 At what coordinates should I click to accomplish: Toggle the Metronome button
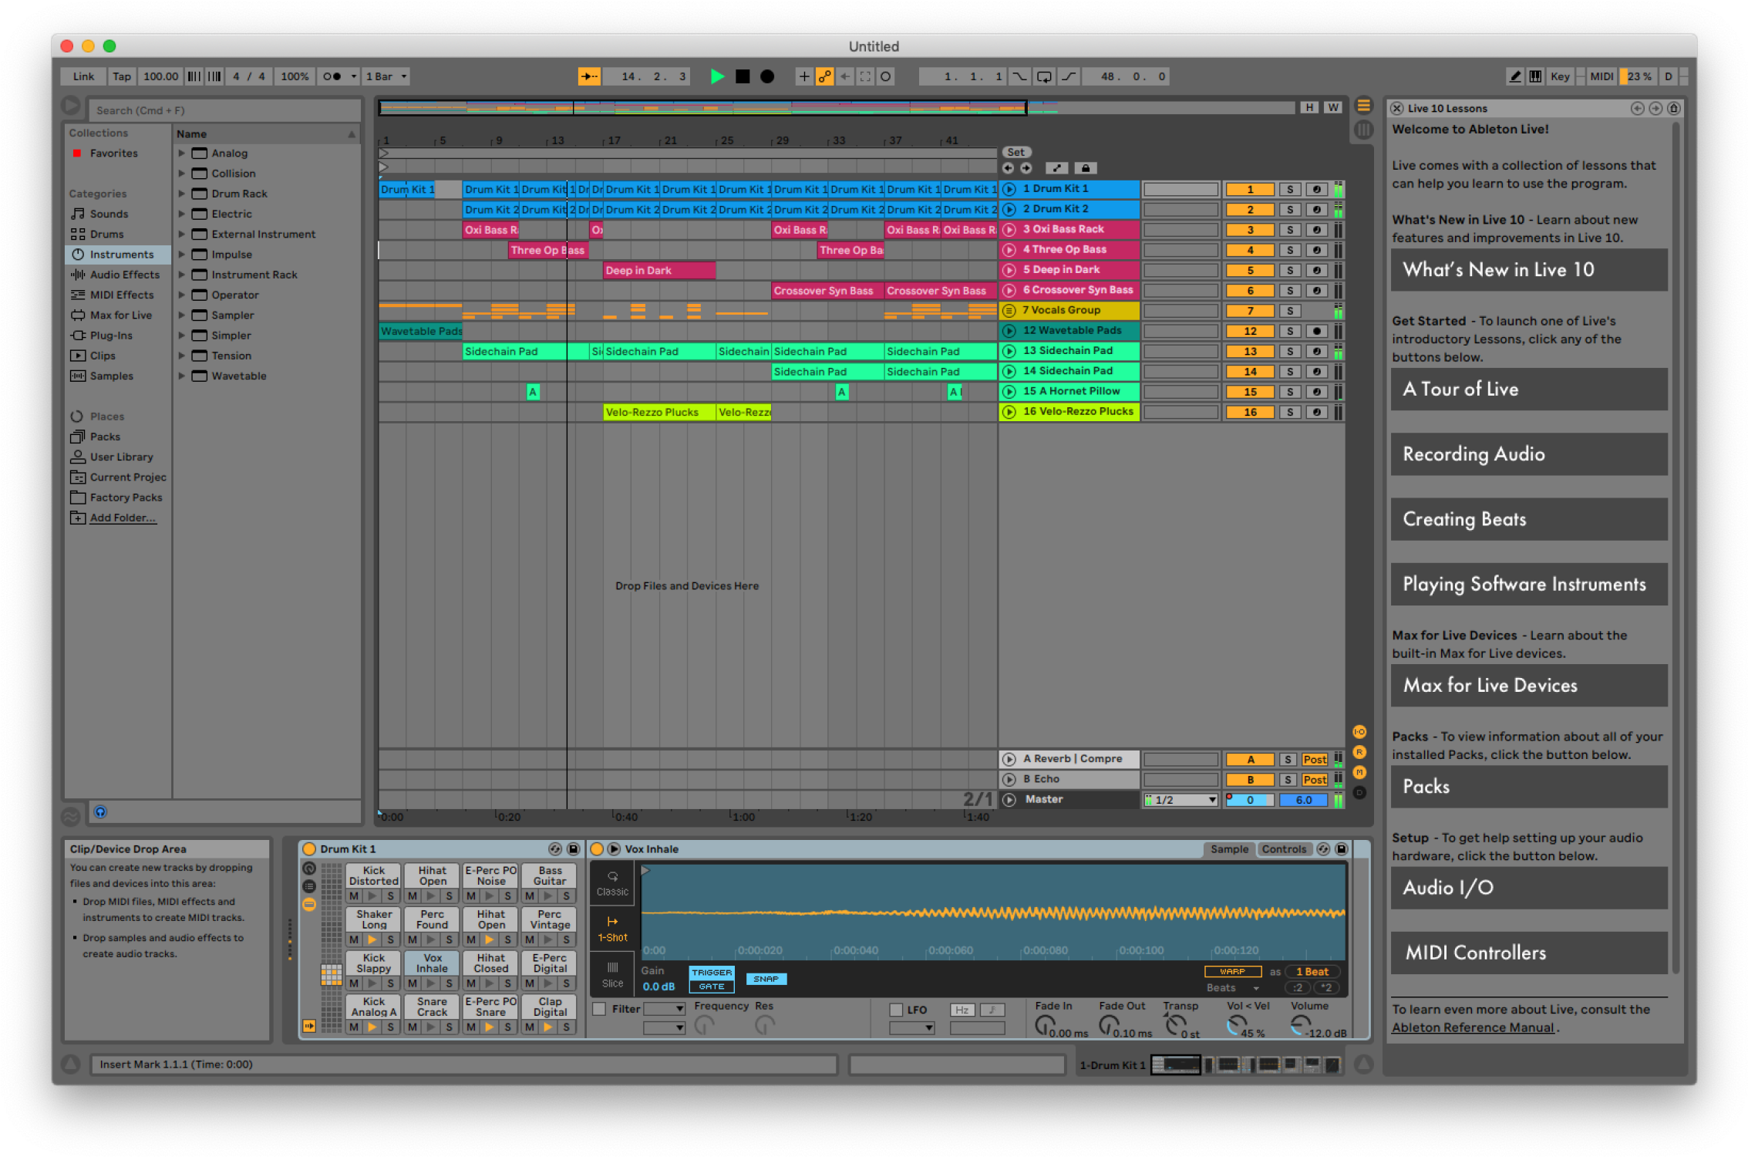click(x=332, y=76)
